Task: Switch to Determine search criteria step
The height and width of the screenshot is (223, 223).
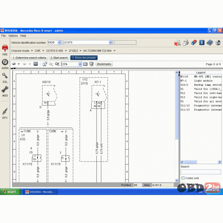Action: [29, 58]
